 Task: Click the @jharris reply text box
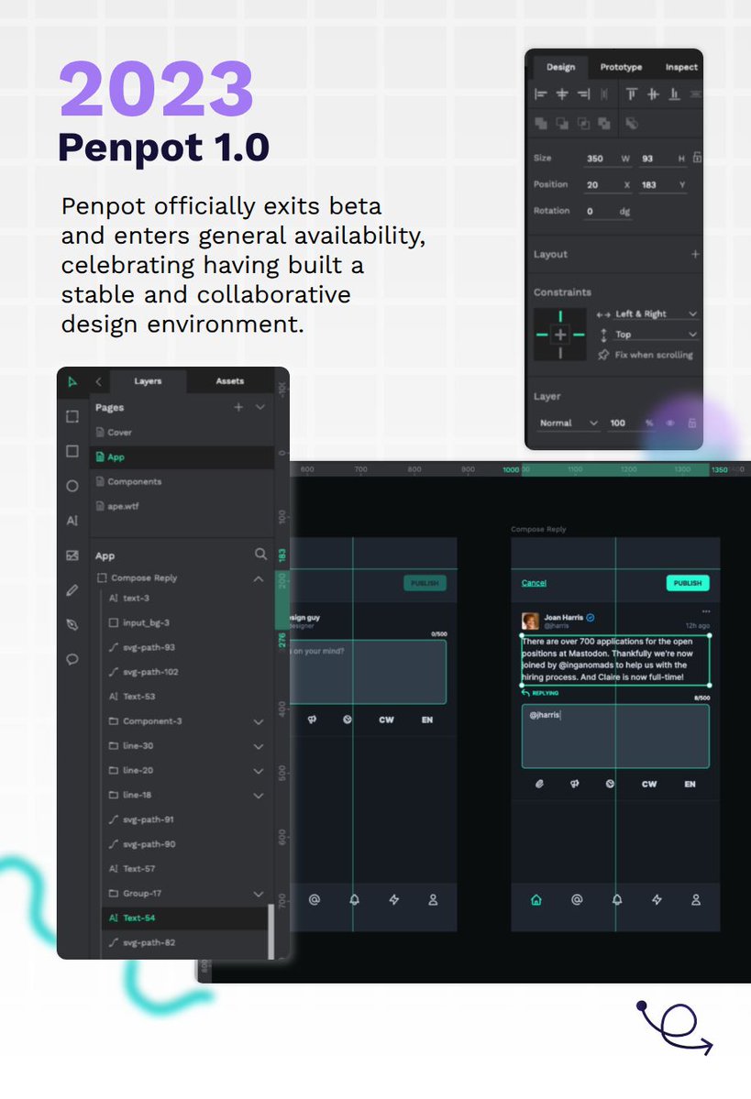click(615, 736)
